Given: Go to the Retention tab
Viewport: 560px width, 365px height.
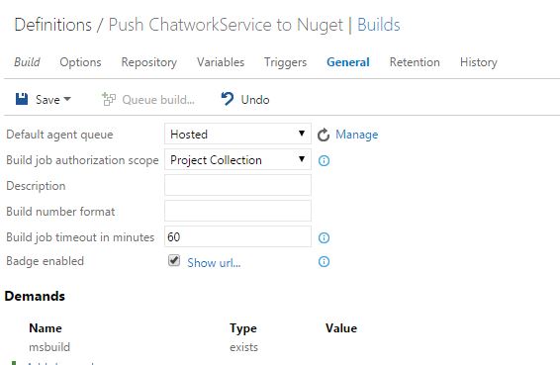Looking at the screenshot, I should [415, 62].
